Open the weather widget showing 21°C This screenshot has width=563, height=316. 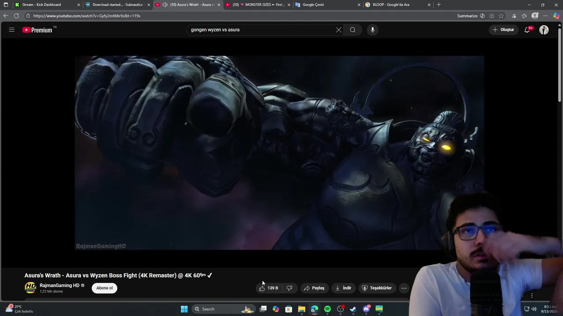20,309
